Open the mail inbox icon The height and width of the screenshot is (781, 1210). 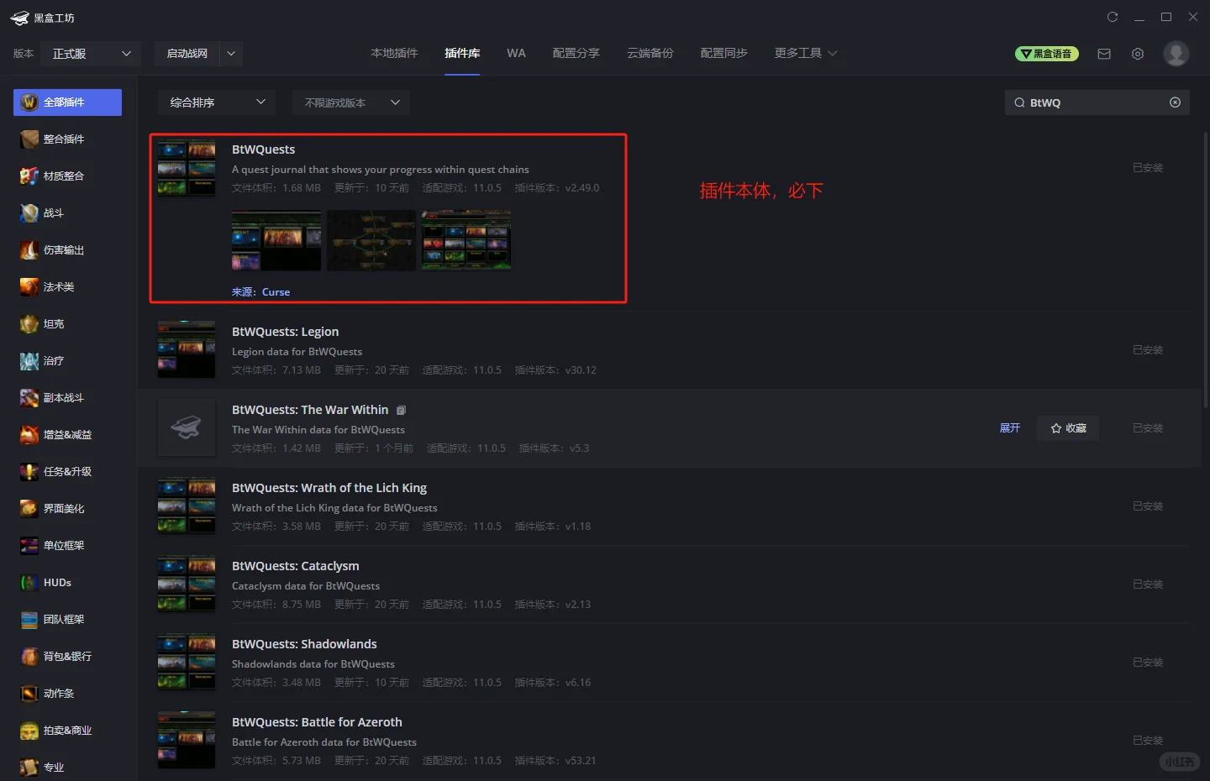1104,54
